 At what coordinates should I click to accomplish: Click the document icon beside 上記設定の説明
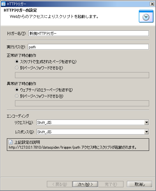(11, 142)
